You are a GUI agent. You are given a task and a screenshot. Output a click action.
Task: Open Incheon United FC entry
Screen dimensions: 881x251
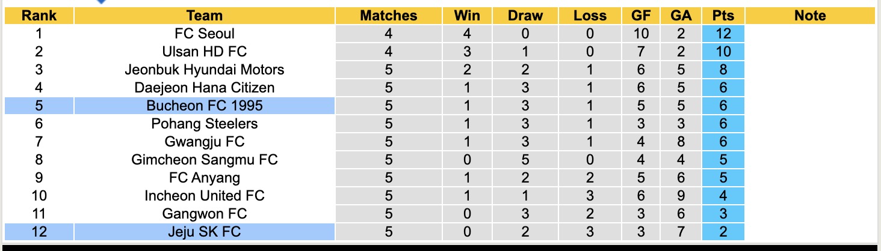tap(205, 196)
